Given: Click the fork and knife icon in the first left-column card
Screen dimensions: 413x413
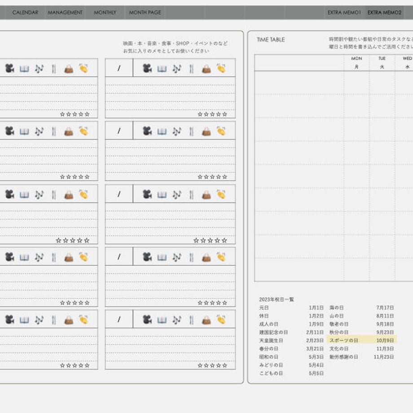Looking at the screenshot, I should click(54, 69).
